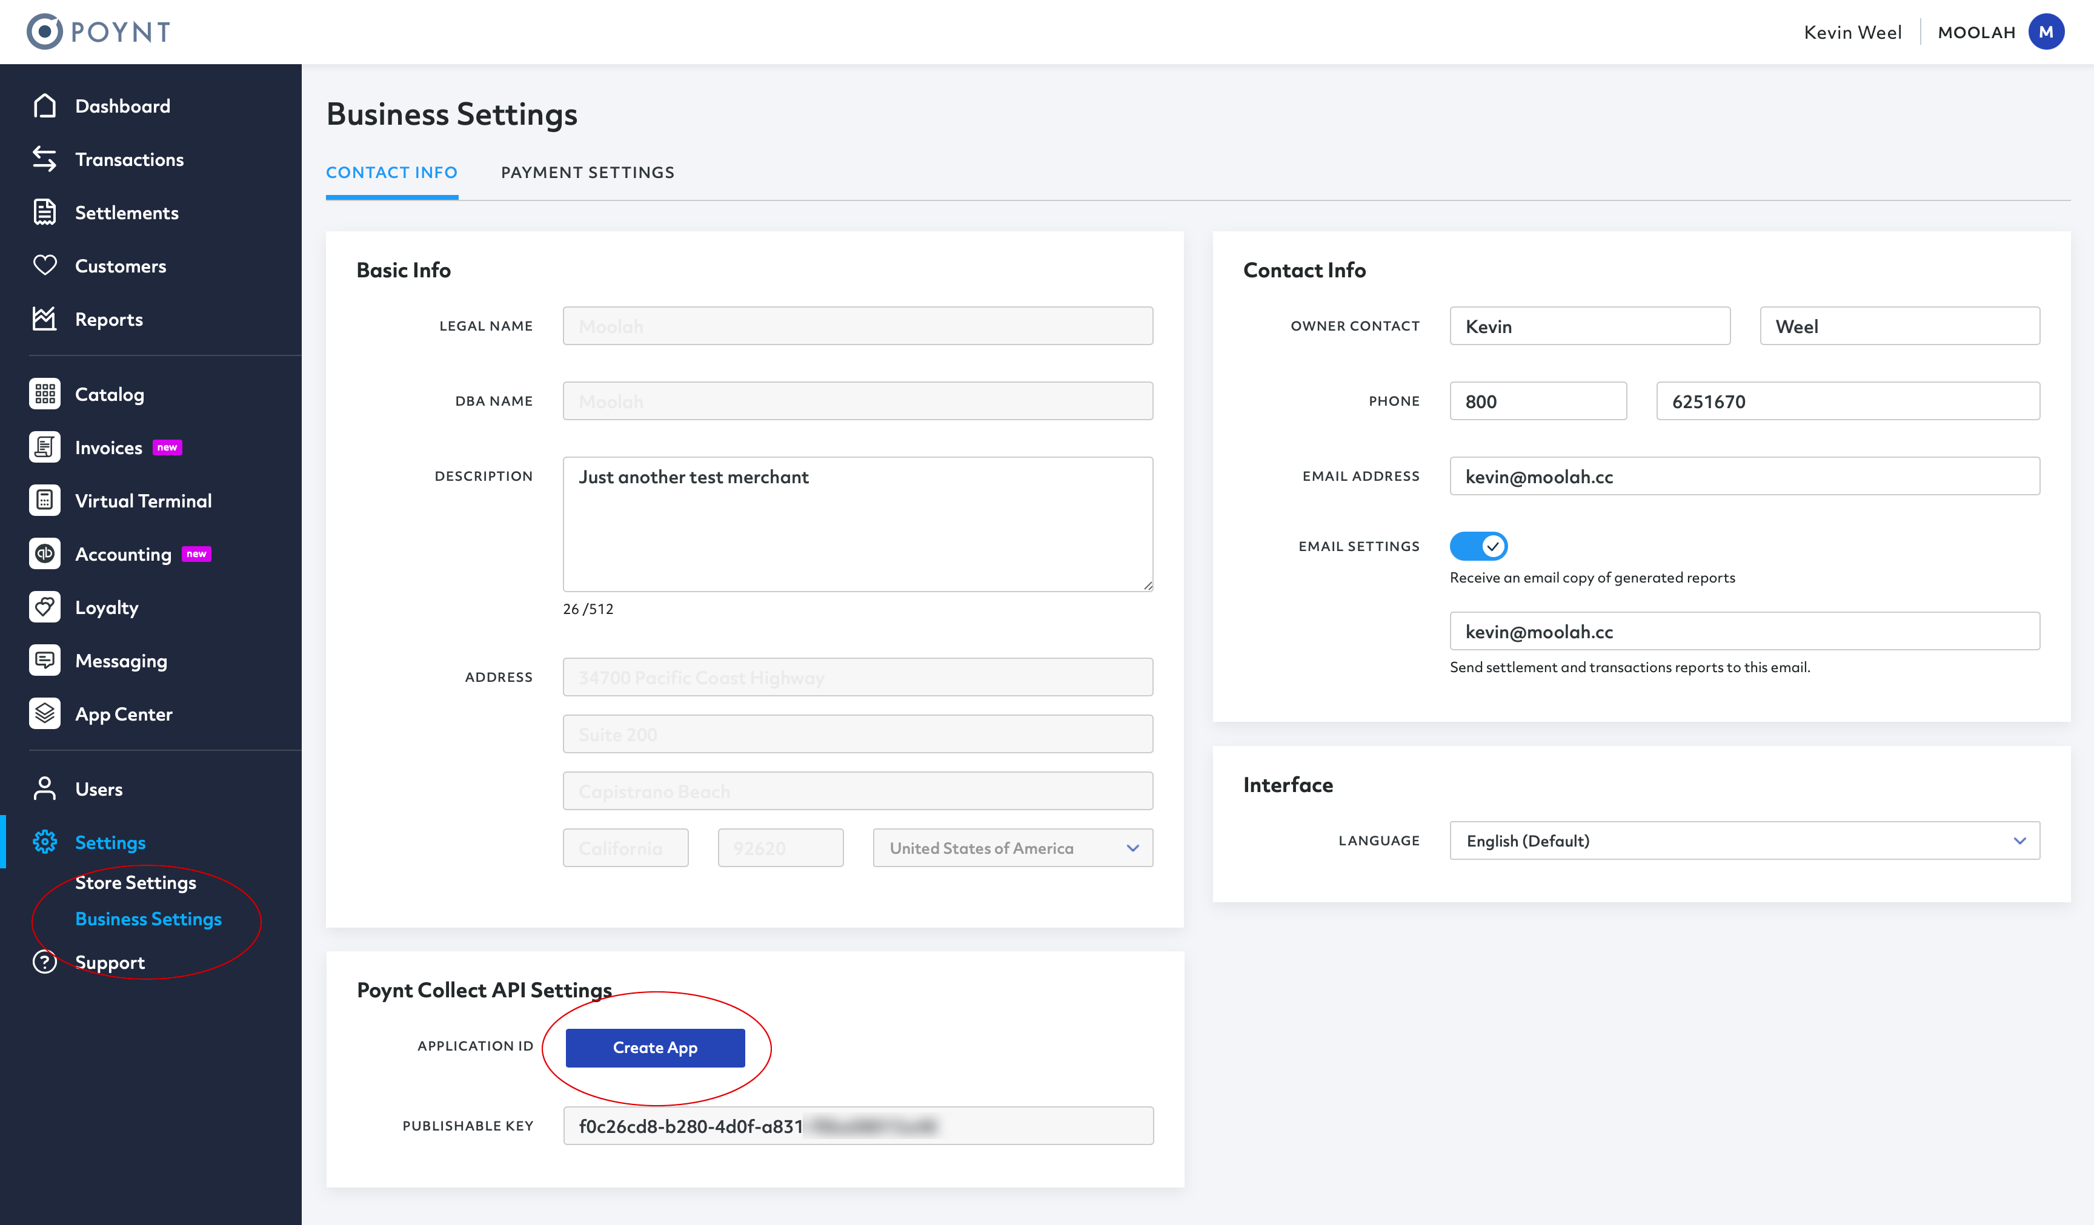
Task: Click the zip code field 92620
Action: (780, 847)
